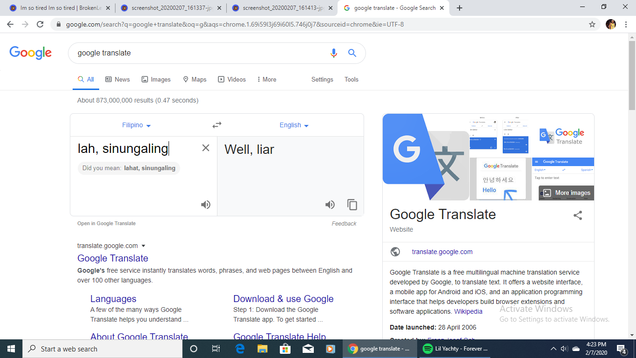Click the voice search microphone icon

tap(333, 53)
